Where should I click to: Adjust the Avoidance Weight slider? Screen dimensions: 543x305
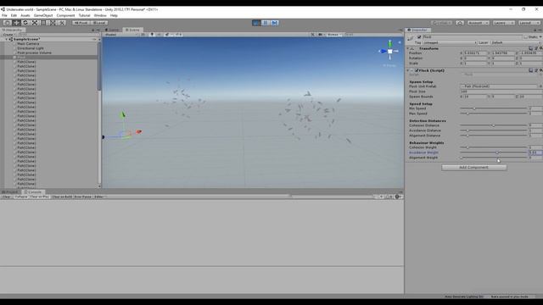coord(494,152)
